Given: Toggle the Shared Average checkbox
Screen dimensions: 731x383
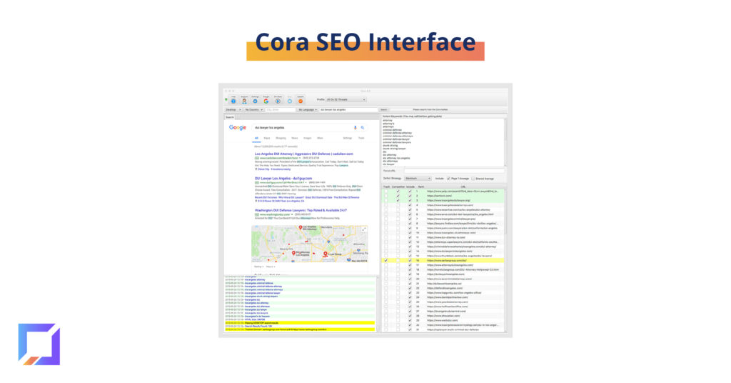Looking at the screenshot, I should [473, 179].
